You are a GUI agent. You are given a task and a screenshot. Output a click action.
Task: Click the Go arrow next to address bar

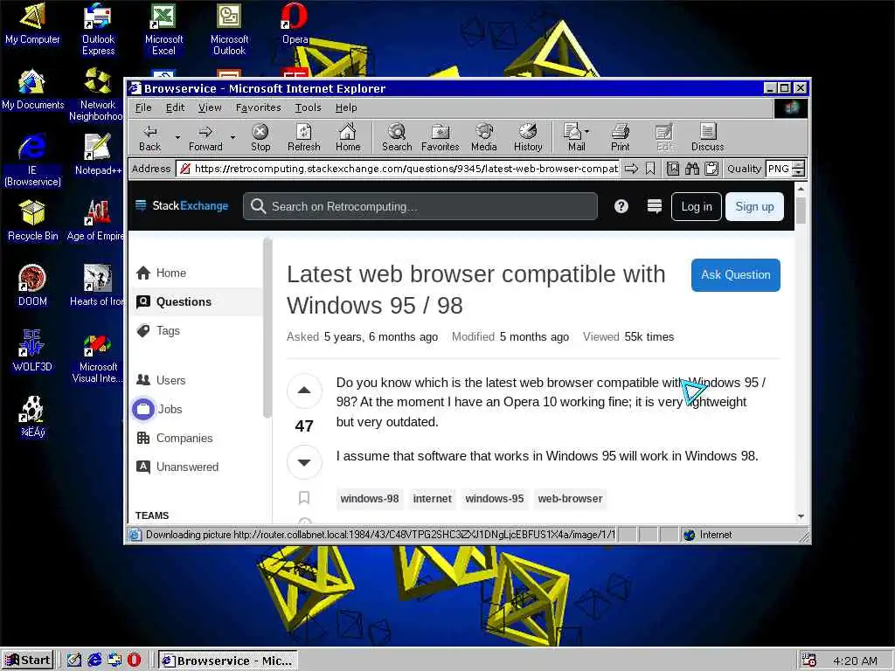click(x=631, y=169)
